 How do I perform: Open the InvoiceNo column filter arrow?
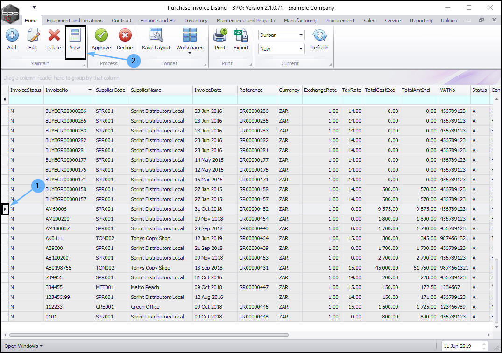point(90,90)
